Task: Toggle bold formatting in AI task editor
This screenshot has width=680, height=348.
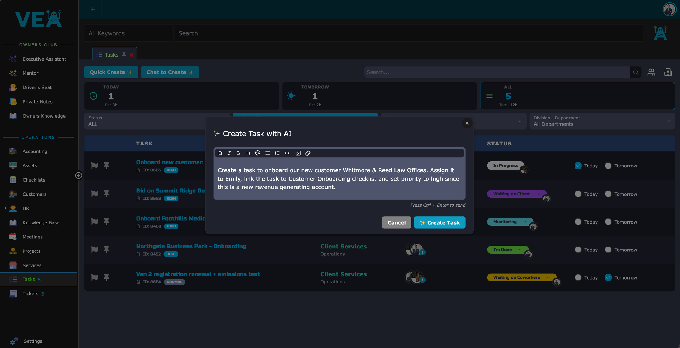Action: 220,153
